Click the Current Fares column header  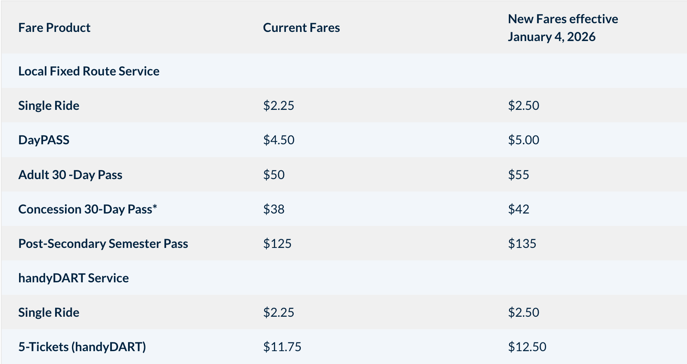pos(301,28)
